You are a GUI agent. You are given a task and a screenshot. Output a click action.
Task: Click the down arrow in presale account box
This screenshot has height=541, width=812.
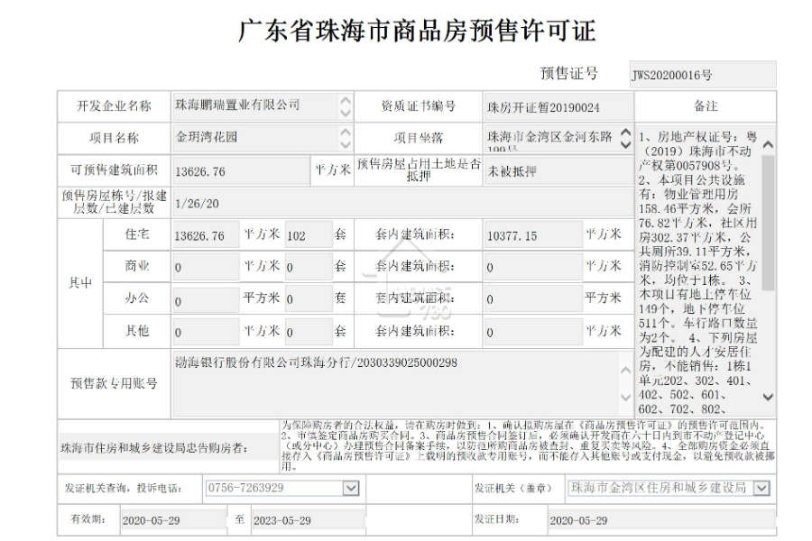625,397
